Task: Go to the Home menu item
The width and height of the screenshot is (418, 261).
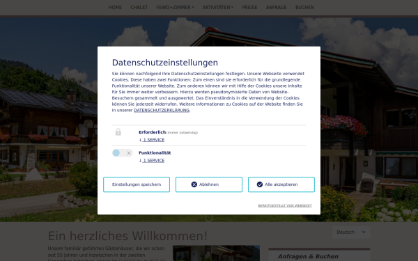Action: [x=115, y=8]
